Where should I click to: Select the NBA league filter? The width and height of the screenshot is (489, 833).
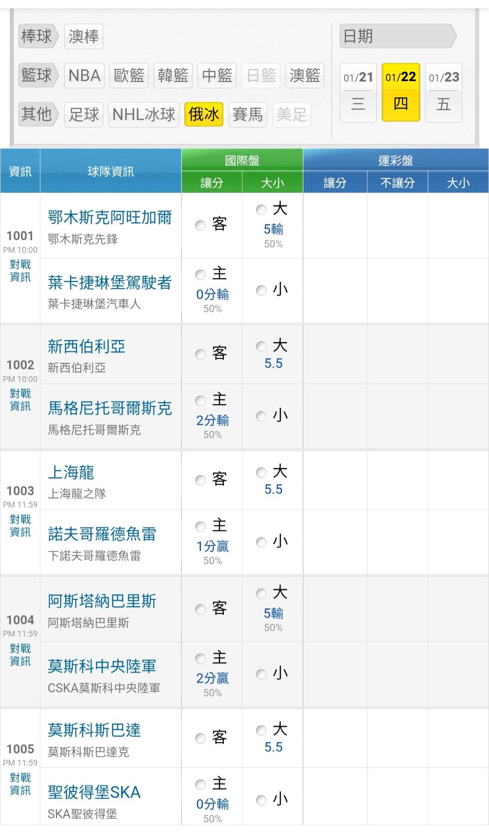pyautogui.click(x=84, y=75)
